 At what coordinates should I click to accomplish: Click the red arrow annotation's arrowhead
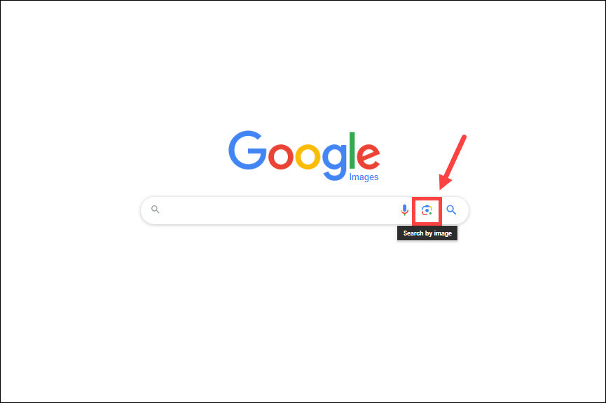[x=444, y=182]
